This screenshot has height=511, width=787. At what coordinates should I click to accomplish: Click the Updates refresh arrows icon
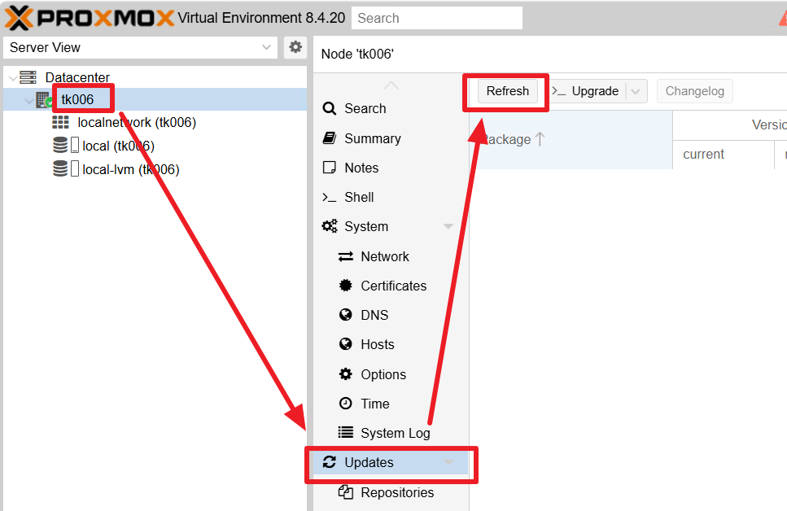(x=330, y=462)
